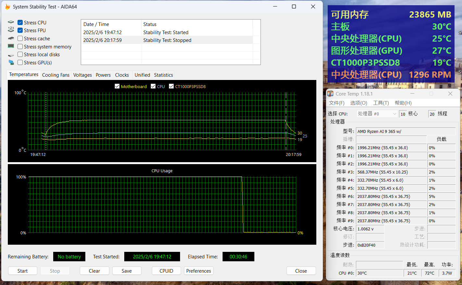Open the 工具(T) menu in Core Temp
This screenshot has height=285, width=462.
coord(381,103)
